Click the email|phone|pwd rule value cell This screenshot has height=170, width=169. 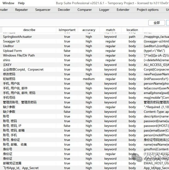(x=156, y=93)
